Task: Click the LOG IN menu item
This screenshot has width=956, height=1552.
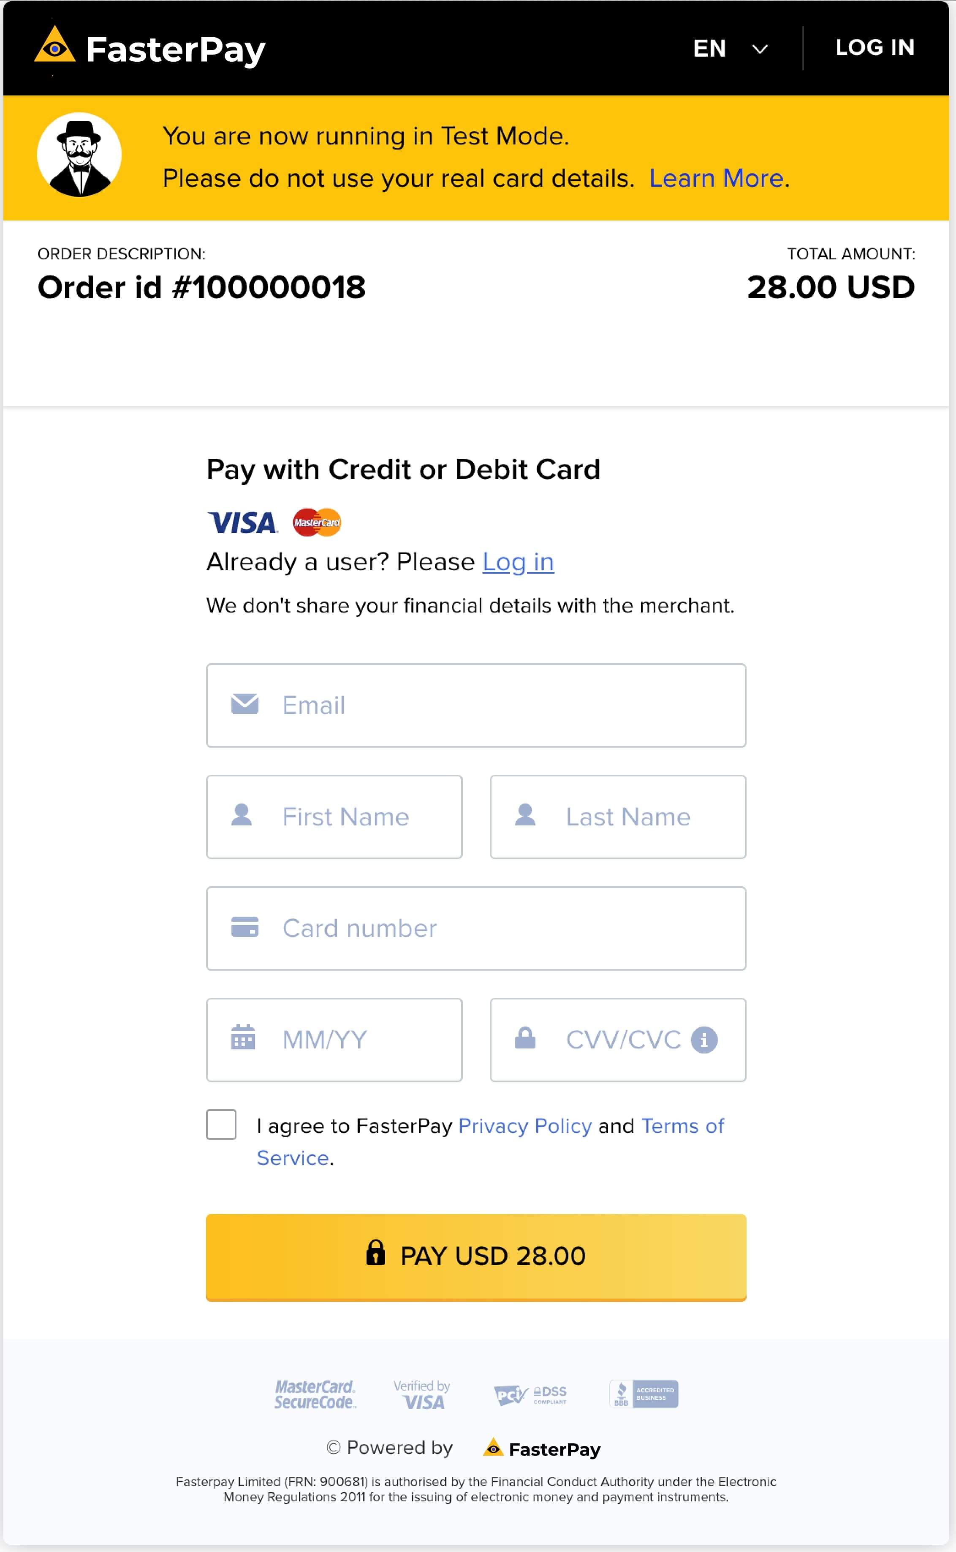Action: click(x=874, y=49)
